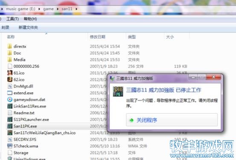Select the 61.ico portrait icon
This screenshot has height=160, width=236.
pos(10,73)
